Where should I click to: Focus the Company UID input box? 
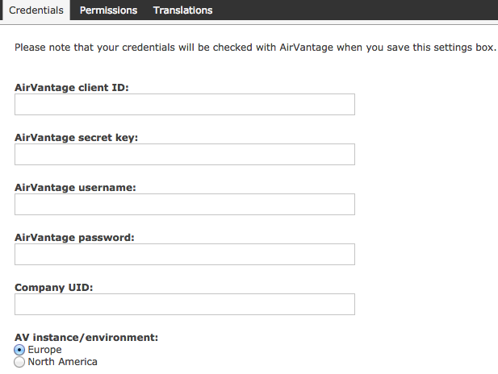tap(185, 305)
